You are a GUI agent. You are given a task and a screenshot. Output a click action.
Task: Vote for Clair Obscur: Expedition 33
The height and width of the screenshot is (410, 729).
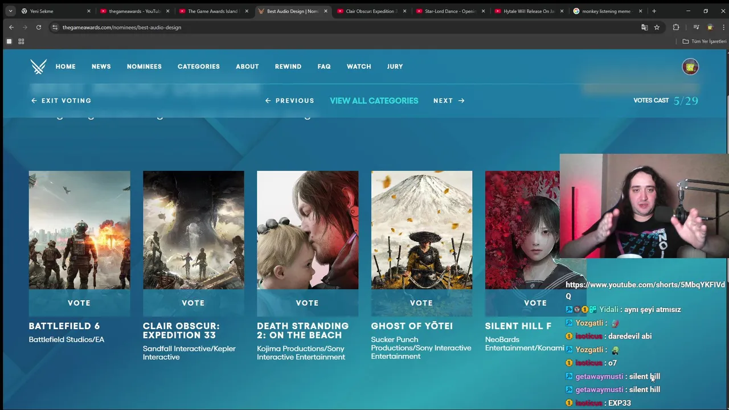tap(193, 303)
